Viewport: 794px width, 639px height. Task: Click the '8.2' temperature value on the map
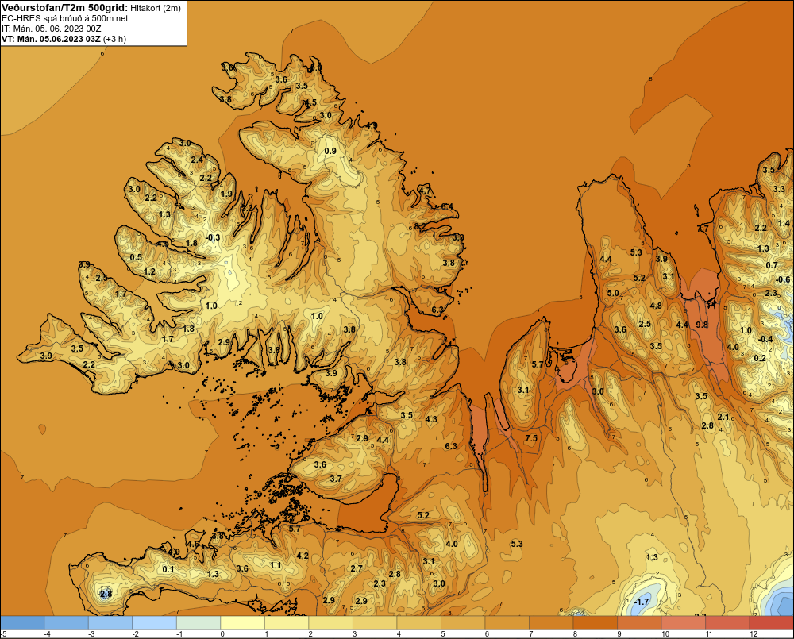(x=420, y=225)
